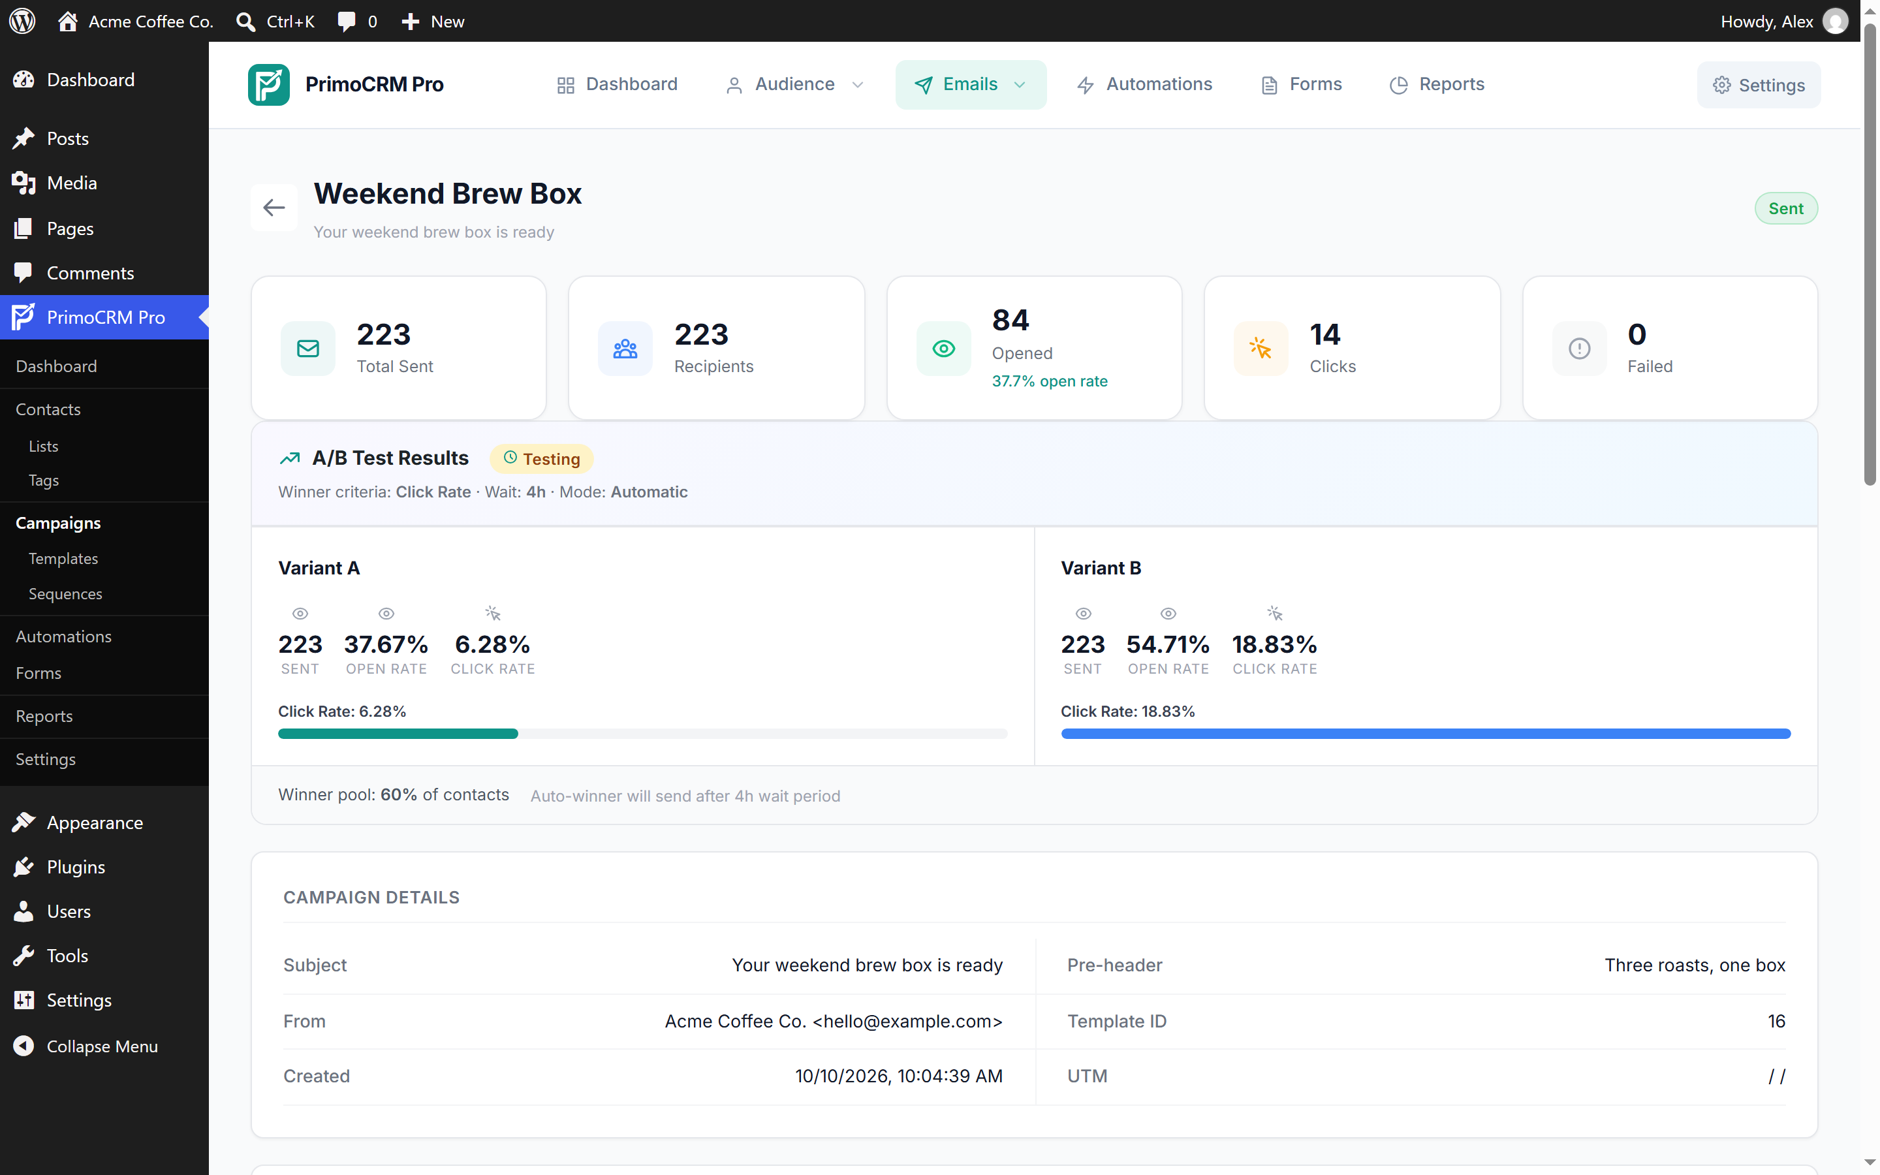Click the Total Sent envelope icon
Image resolution: width=1880 pixels, height=1175 pixels.
click(x=307, y=349)
